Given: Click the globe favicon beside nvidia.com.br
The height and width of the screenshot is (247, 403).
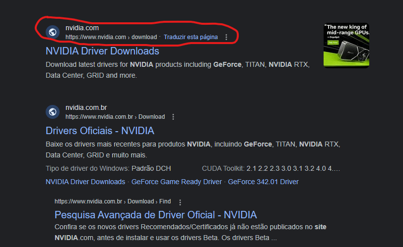Looking at the screenshot, I should click(x=53, y=112).
